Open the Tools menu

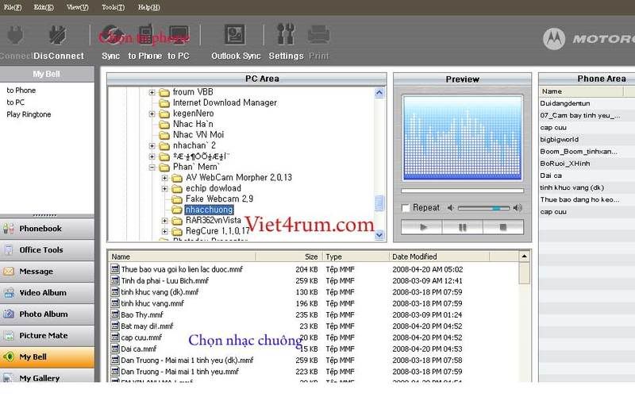[113, 7]
